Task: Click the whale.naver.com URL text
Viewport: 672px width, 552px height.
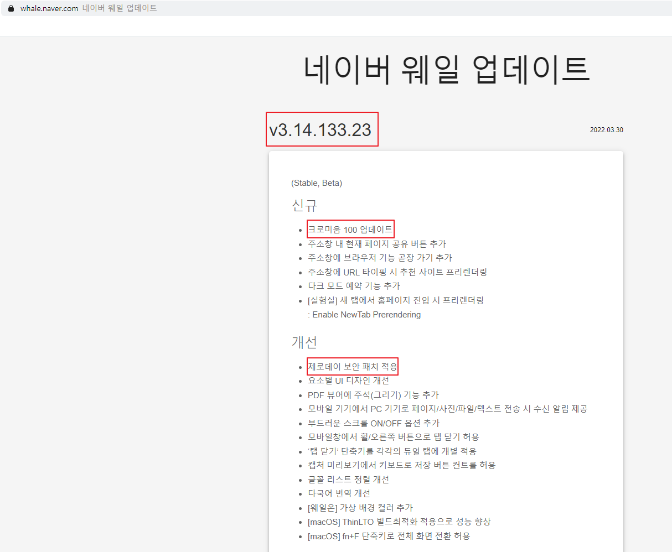Action: [49, 8]
